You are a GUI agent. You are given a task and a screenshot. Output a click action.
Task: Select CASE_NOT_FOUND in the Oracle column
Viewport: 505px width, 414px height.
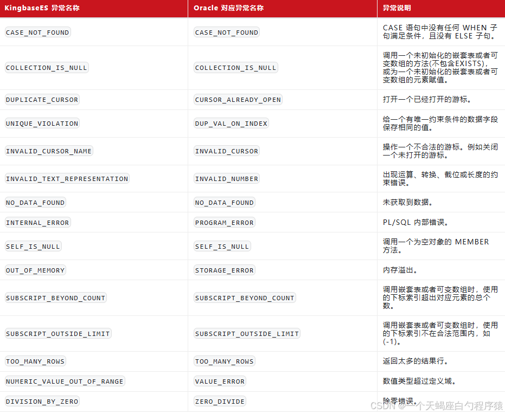(x=227, y=33)
